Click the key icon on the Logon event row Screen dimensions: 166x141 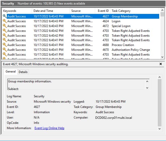[x=5, y=21]
